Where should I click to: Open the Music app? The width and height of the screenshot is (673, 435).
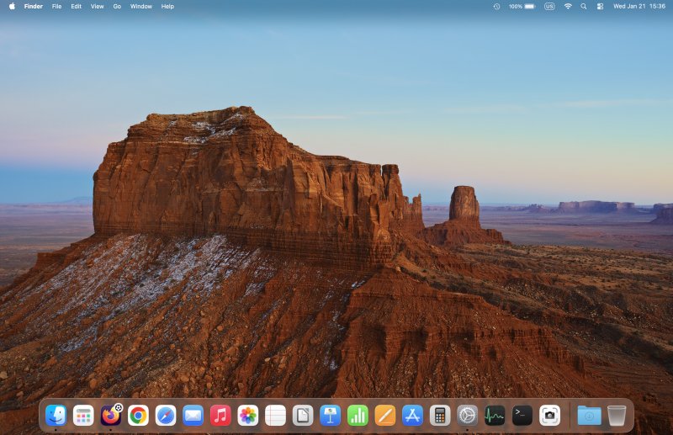point(220,415)
